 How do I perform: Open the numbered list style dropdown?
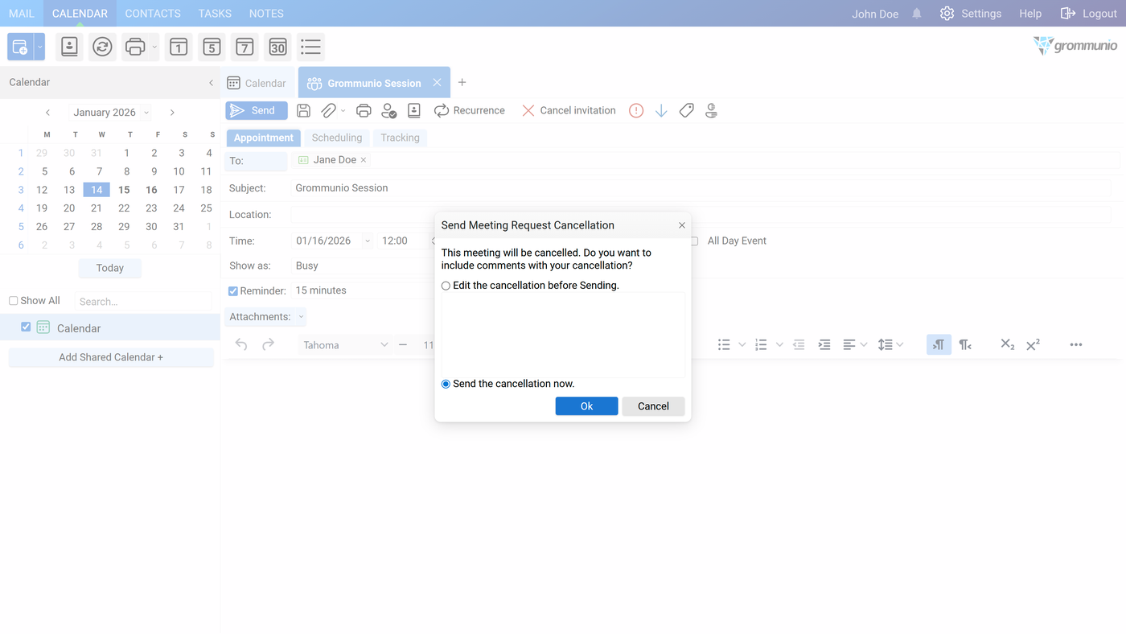coord(779,344)
